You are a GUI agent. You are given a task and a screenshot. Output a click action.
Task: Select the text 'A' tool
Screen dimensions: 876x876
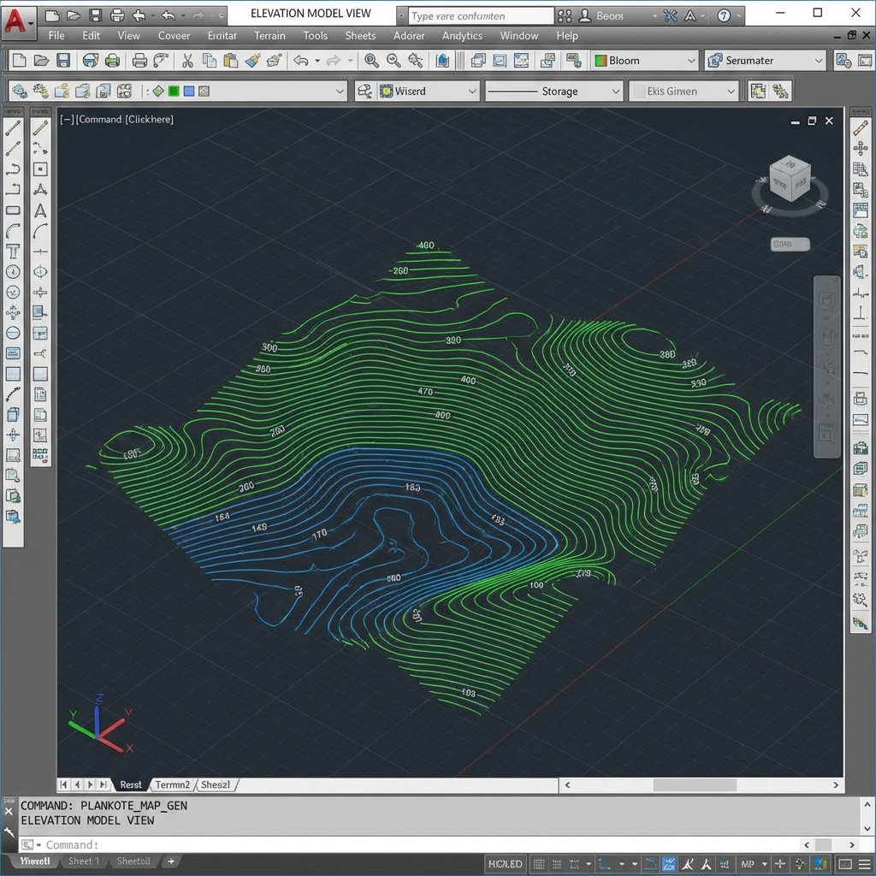tap(39, 211)
